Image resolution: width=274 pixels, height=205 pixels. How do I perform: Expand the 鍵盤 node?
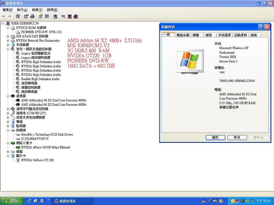coord(8,151)
